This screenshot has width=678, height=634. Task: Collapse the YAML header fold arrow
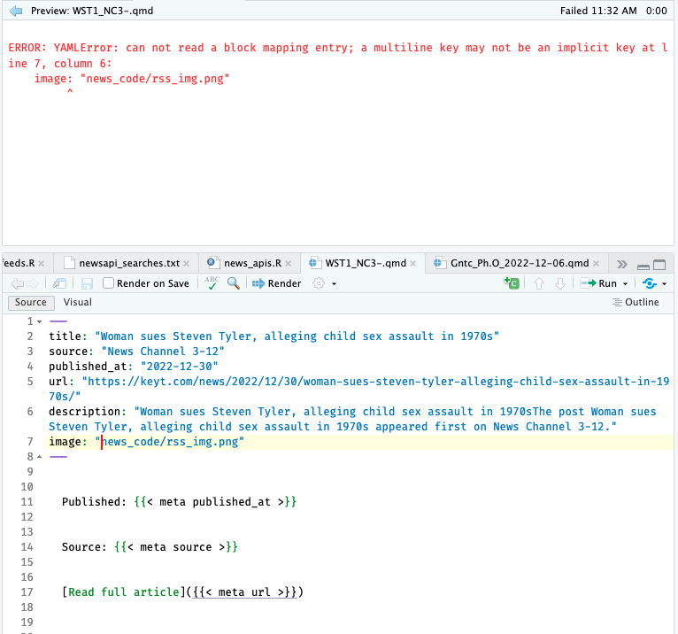(x=40, y=321)
